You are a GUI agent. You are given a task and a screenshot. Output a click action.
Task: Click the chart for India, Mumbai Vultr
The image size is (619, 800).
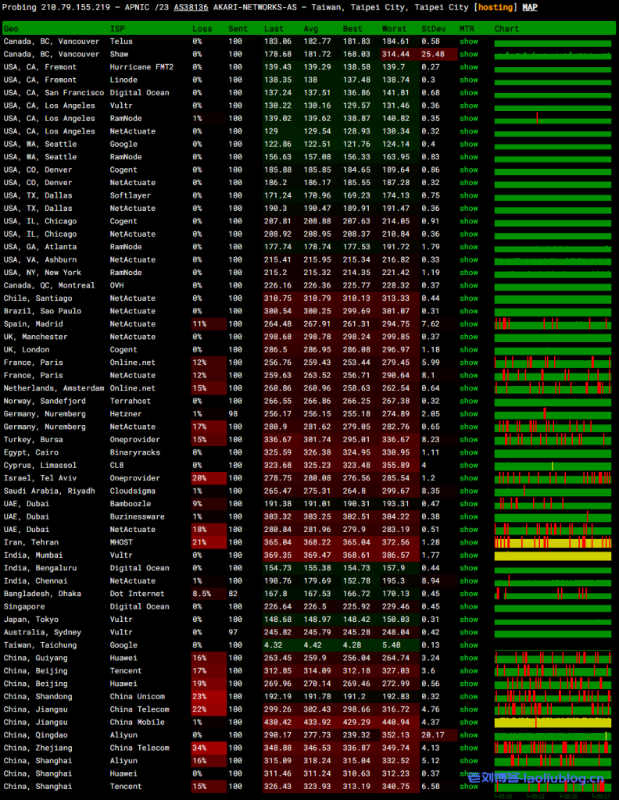click(x=553, y=555)
